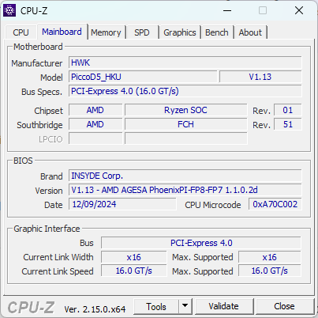Viewport: 318px width, 318px height.
Task: Click the BIOS Date field 12/09/2024
Action: click(x=122, y=204)
